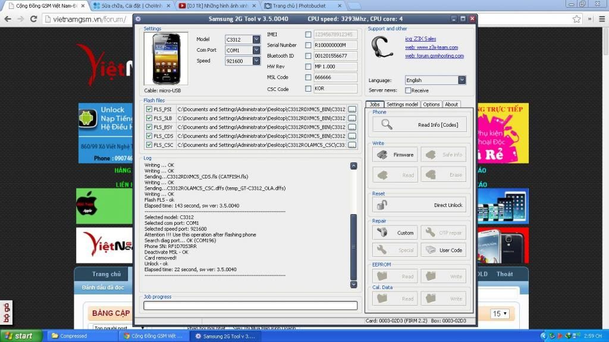Click the Serial Number field
This screenshot has width=609, height=342.
(335, 45)
